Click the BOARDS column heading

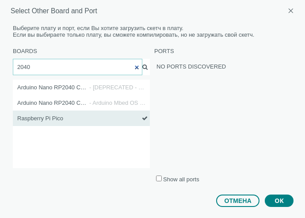[25, 51]
